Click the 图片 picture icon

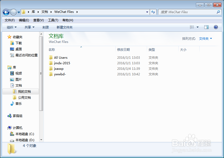(x=12, y=80)
